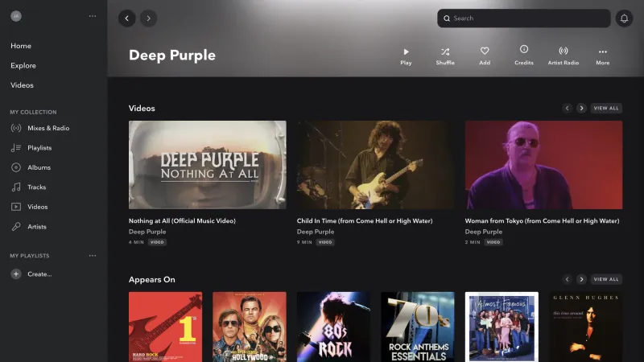
Task: Click the Search field
Action: [x=524, y=19]
